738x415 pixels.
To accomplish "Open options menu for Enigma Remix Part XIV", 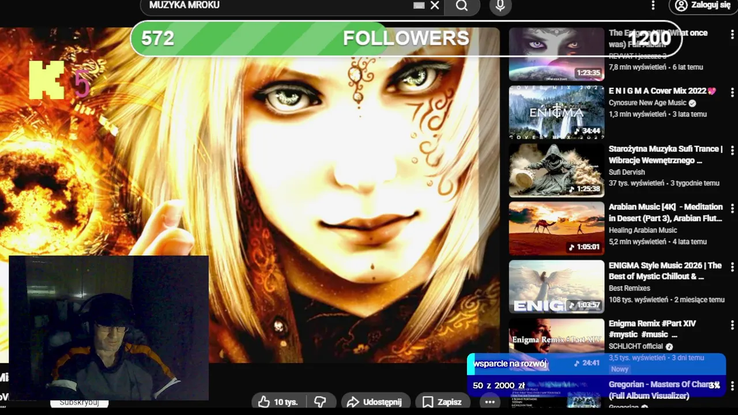I will [732, 325].
